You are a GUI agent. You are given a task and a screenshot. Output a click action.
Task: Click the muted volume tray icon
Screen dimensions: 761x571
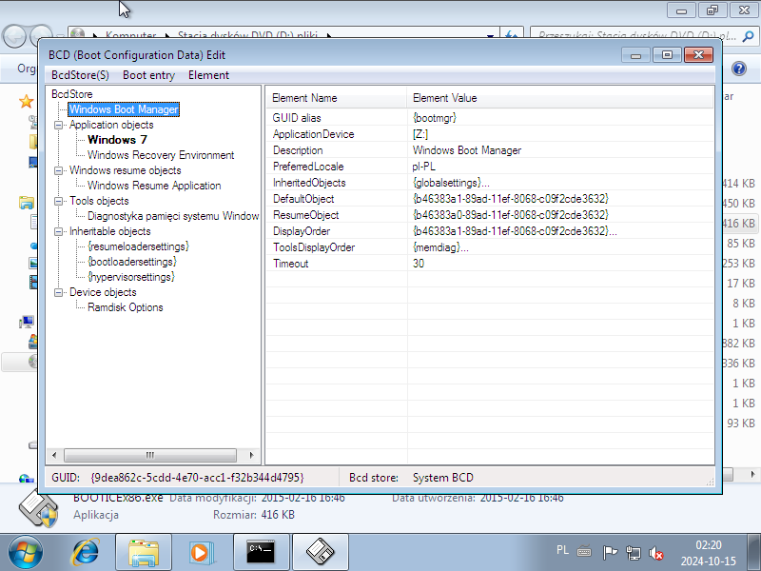pyautogui.click(x=656, y=553)
